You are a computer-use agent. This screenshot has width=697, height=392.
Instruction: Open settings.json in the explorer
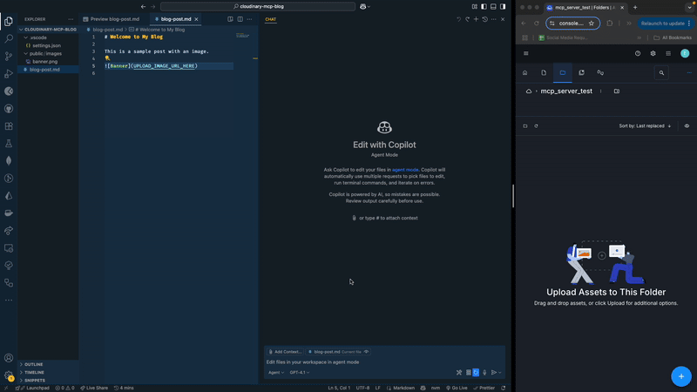click(48, 45)
